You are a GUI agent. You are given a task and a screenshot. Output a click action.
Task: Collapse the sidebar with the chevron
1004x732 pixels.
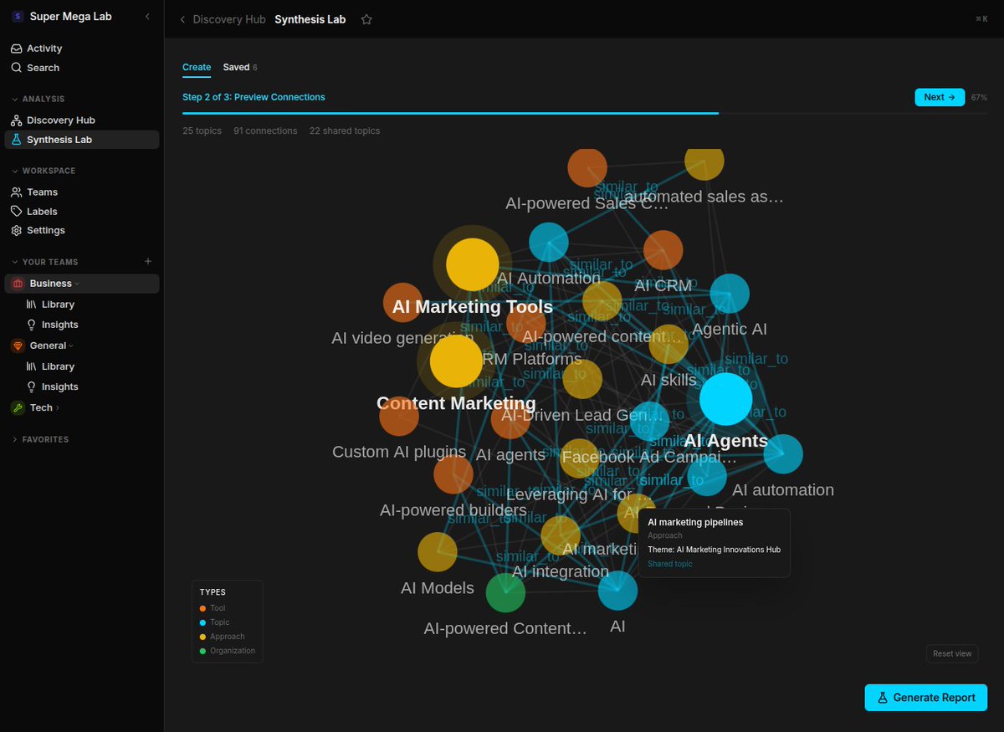pos(148,17)
